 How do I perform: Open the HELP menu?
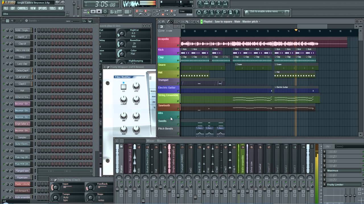[x=61, y=8]
